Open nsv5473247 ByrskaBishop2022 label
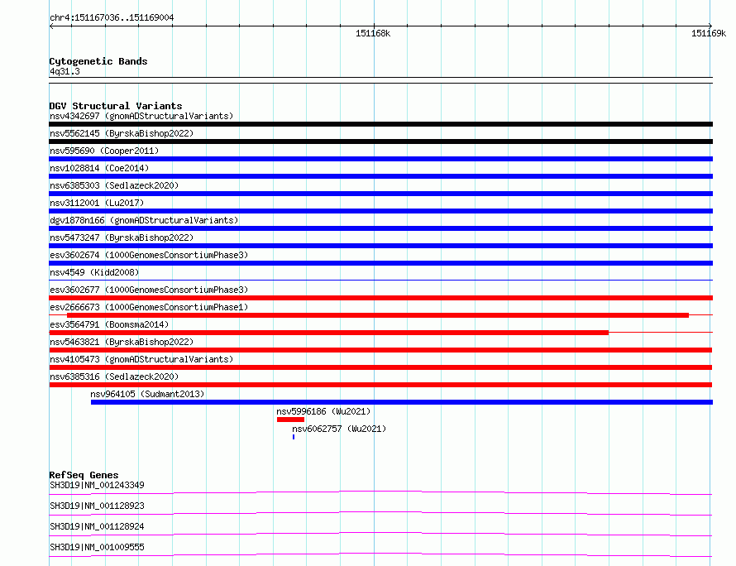Image resolution: width=736 pixels, height=566 pixels. pos(122,237)
